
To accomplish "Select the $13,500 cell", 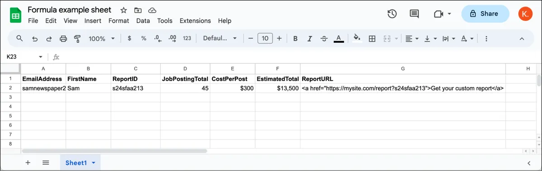I will coord(277,88).
